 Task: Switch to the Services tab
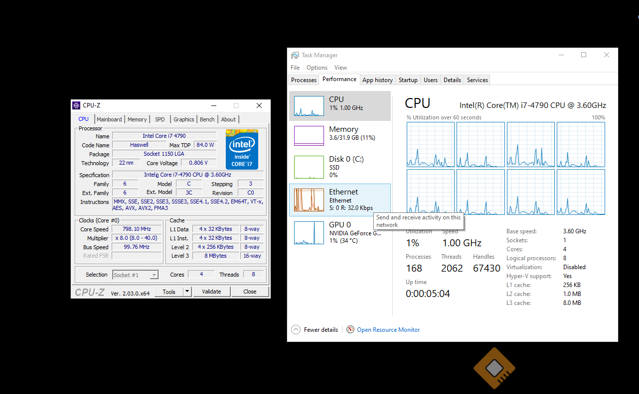[477, 80]
